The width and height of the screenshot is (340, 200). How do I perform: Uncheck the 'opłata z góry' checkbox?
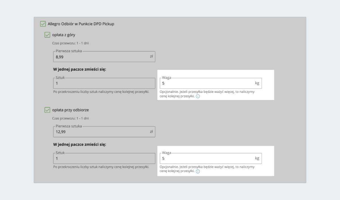47,35
